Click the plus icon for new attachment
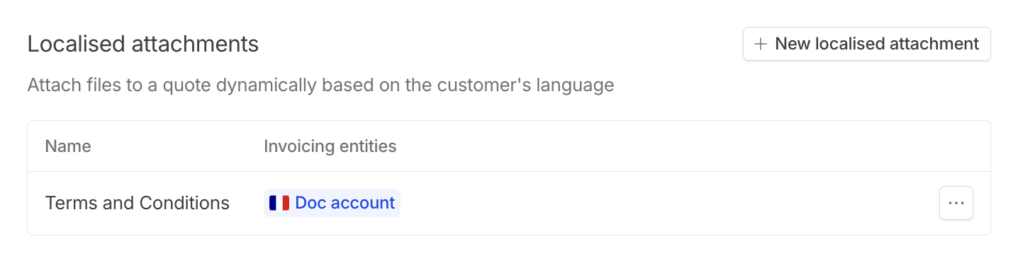1018x263 pixels. click(x=761, y=44)
